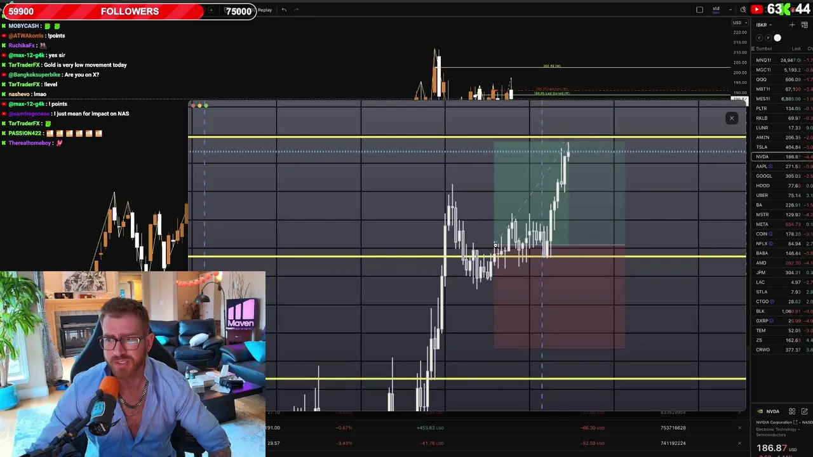Screen dimensions: 813x457
Task: Open the USD currency dropdown on the price axis
Action: [x=739, y=23]
